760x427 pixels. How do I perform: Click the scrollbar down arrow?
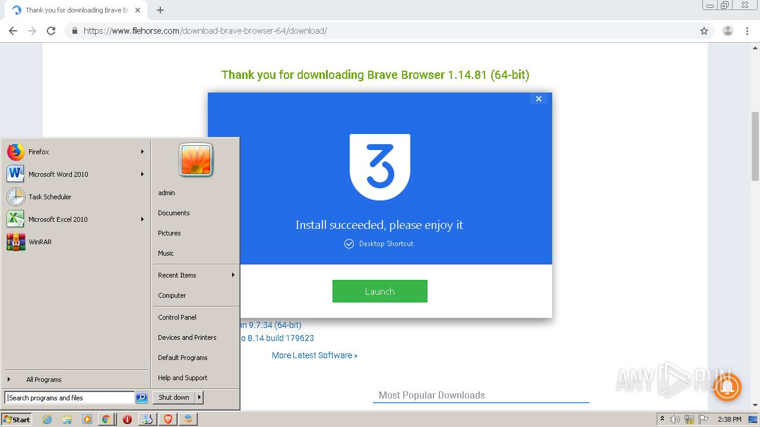click(x=755, y=405)
